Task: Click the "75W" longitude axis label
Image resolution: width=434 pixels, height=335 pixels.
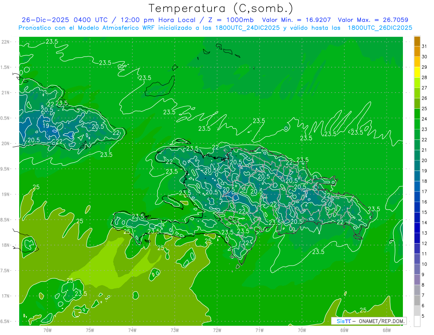Action: click(90, 330)
